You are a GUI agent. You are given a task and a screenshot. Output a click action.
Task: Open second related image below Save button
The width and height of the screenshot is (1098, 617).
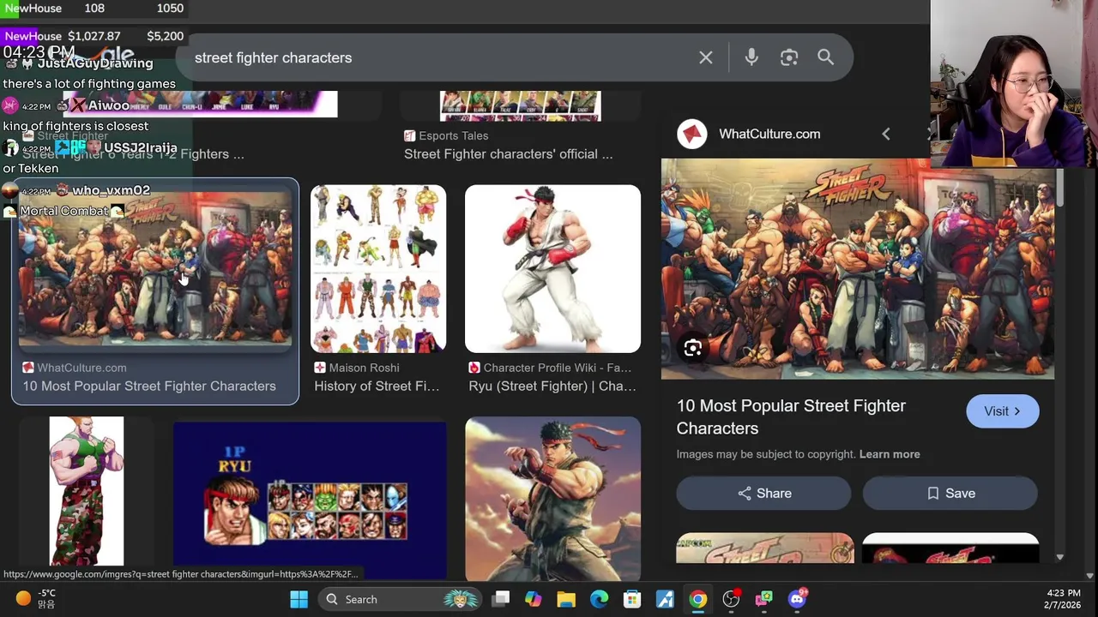point(950,548)
